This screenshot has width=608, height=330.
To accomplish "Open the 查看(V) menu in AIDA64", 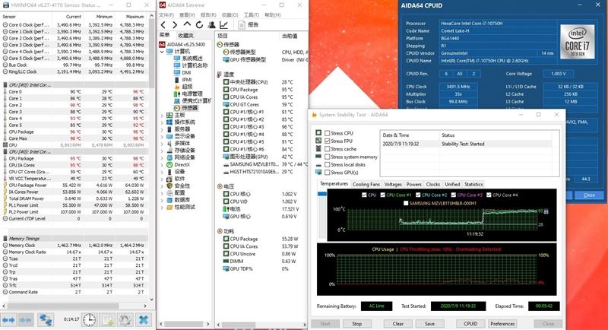I will (187, 14).
